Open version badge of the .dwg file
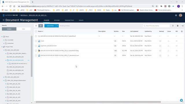The image size is (185, 104). [115, 51]
